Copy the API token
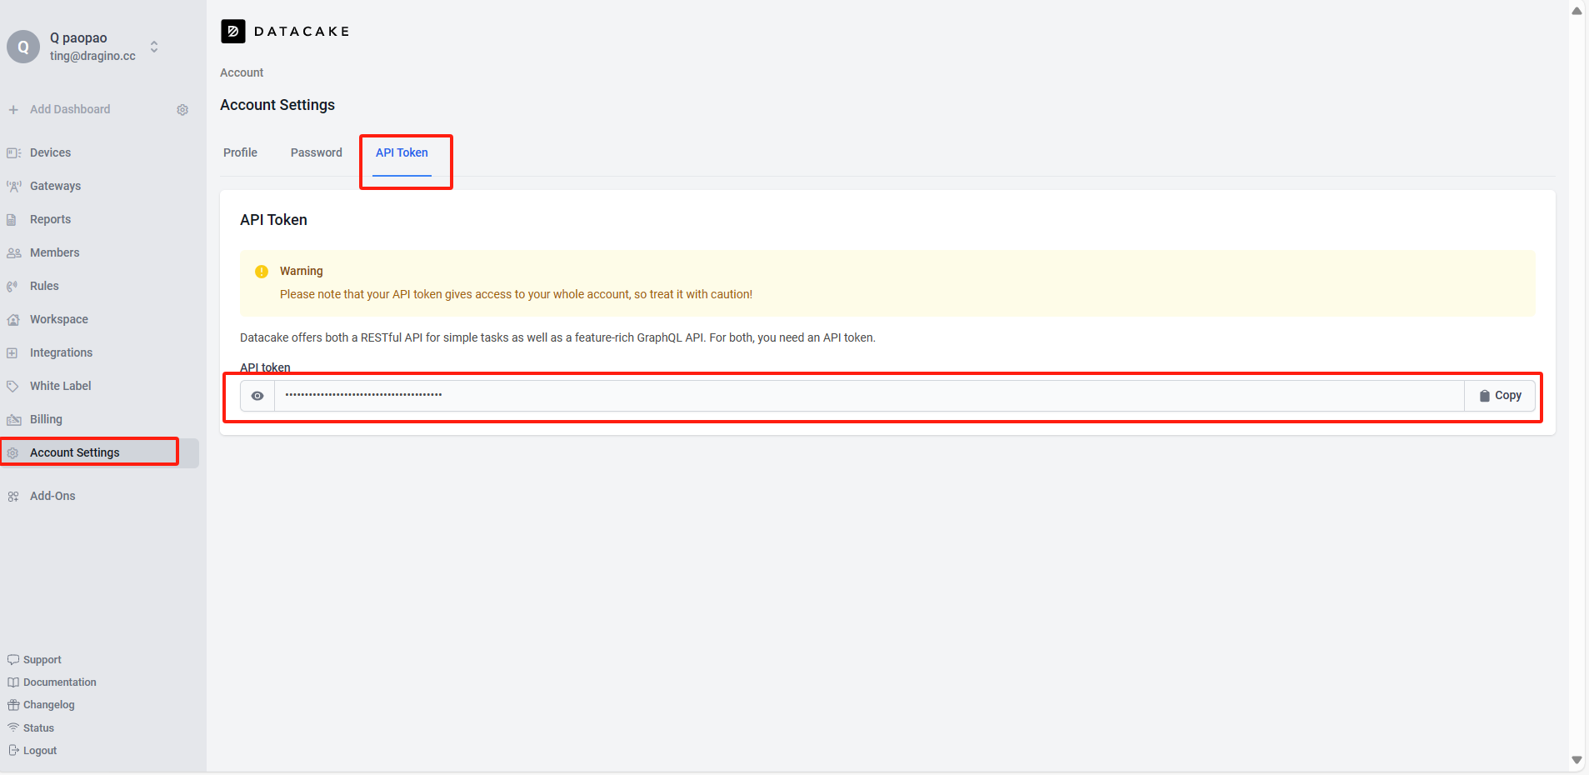This screenshot has width=1589, height=775. (1500, 396)
